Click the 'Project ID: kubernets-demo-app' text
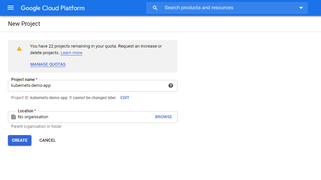Image resolution: width=321 pixels, height=180 pixels. click(39, 98)
